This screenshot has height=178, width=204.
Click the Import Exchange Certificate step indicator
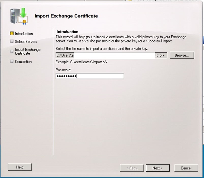pos(12,51)
